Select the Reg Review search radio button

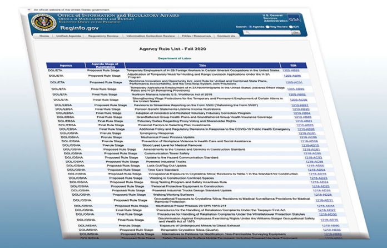(267, 27)
